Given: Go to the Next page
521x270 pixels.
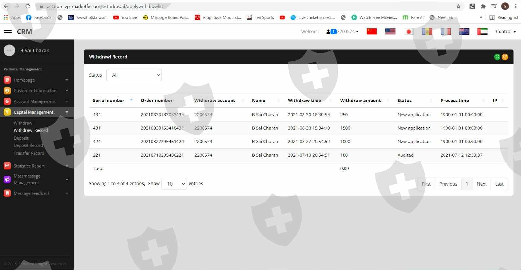Looking at the screenshot, I should coord(481,184).
